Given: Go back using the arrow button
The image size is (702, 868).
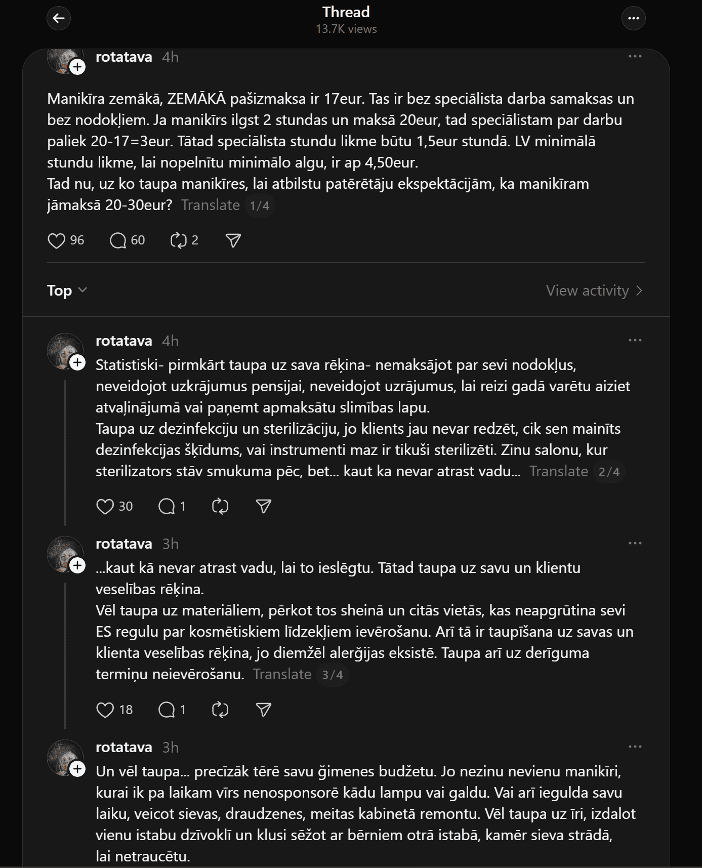Looking at the screenshot, I should pyautogui.click(x=59, y=19).
